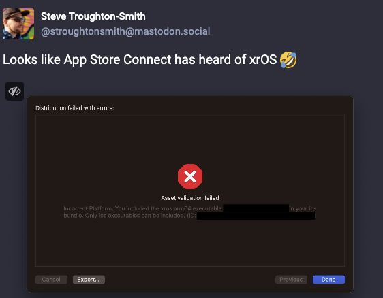Click the Export... button
383x298 pixels.
[89, 280]
